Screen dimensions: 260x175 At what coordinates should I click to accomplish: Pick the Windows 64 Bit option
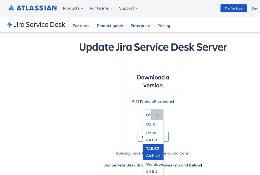tap(153, 168)
